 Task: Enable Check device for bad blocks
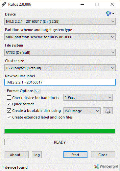coord(9,98)
